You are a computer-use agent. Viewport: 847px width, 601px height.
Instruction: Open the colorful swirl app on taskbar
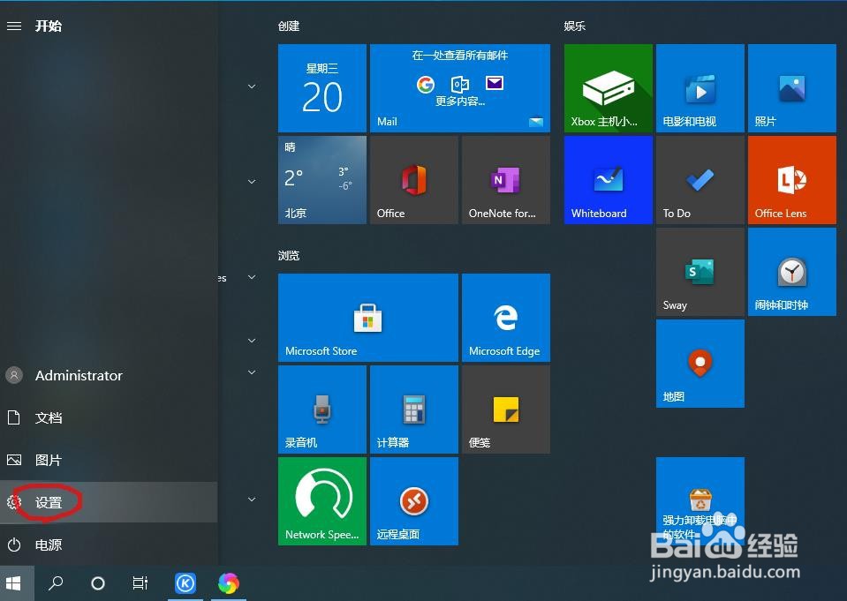(229, 583)
